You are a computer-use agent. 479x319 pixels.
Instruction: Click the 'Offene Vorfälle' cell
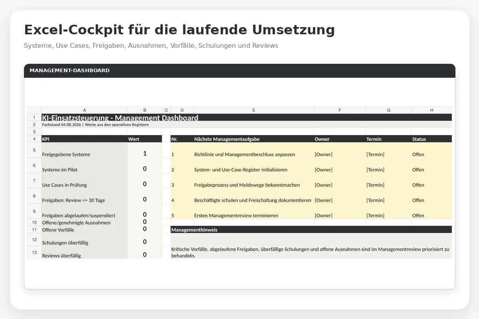click(84, 230)
